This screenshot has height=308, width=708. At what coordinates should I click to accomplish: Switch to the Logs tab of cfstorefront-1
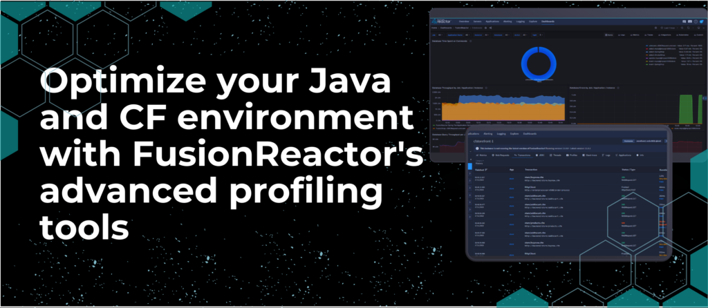pos(606,155)
